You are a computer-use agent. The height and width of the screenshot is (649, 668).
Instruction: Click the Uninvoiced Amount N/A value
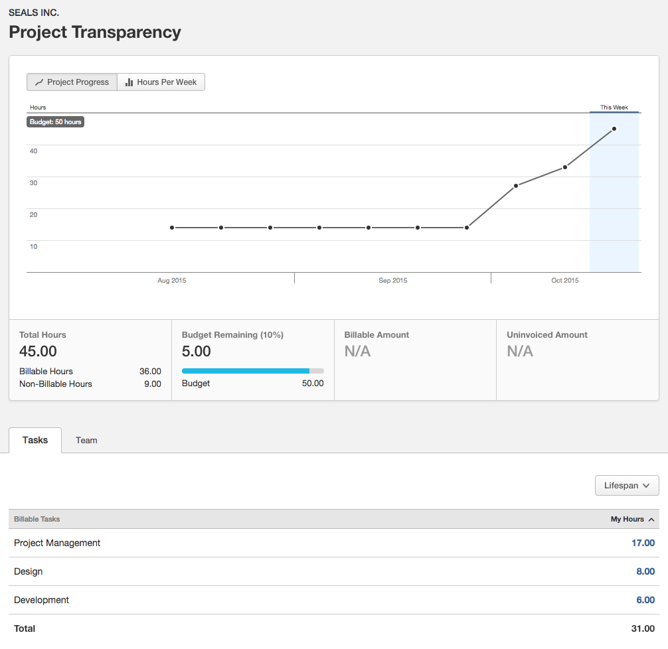520,351
